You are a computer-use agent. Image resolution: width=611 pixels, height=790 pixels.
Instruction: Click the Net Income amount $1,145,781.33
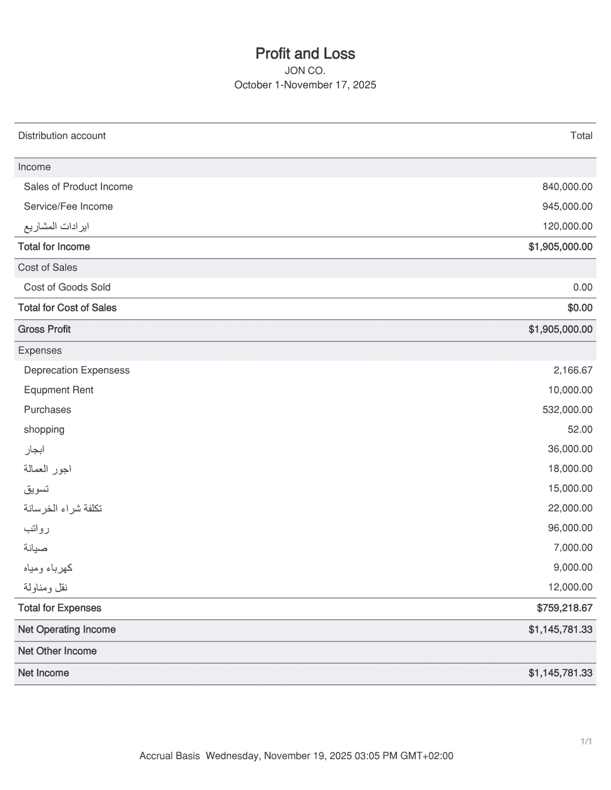tap(560, 673)
